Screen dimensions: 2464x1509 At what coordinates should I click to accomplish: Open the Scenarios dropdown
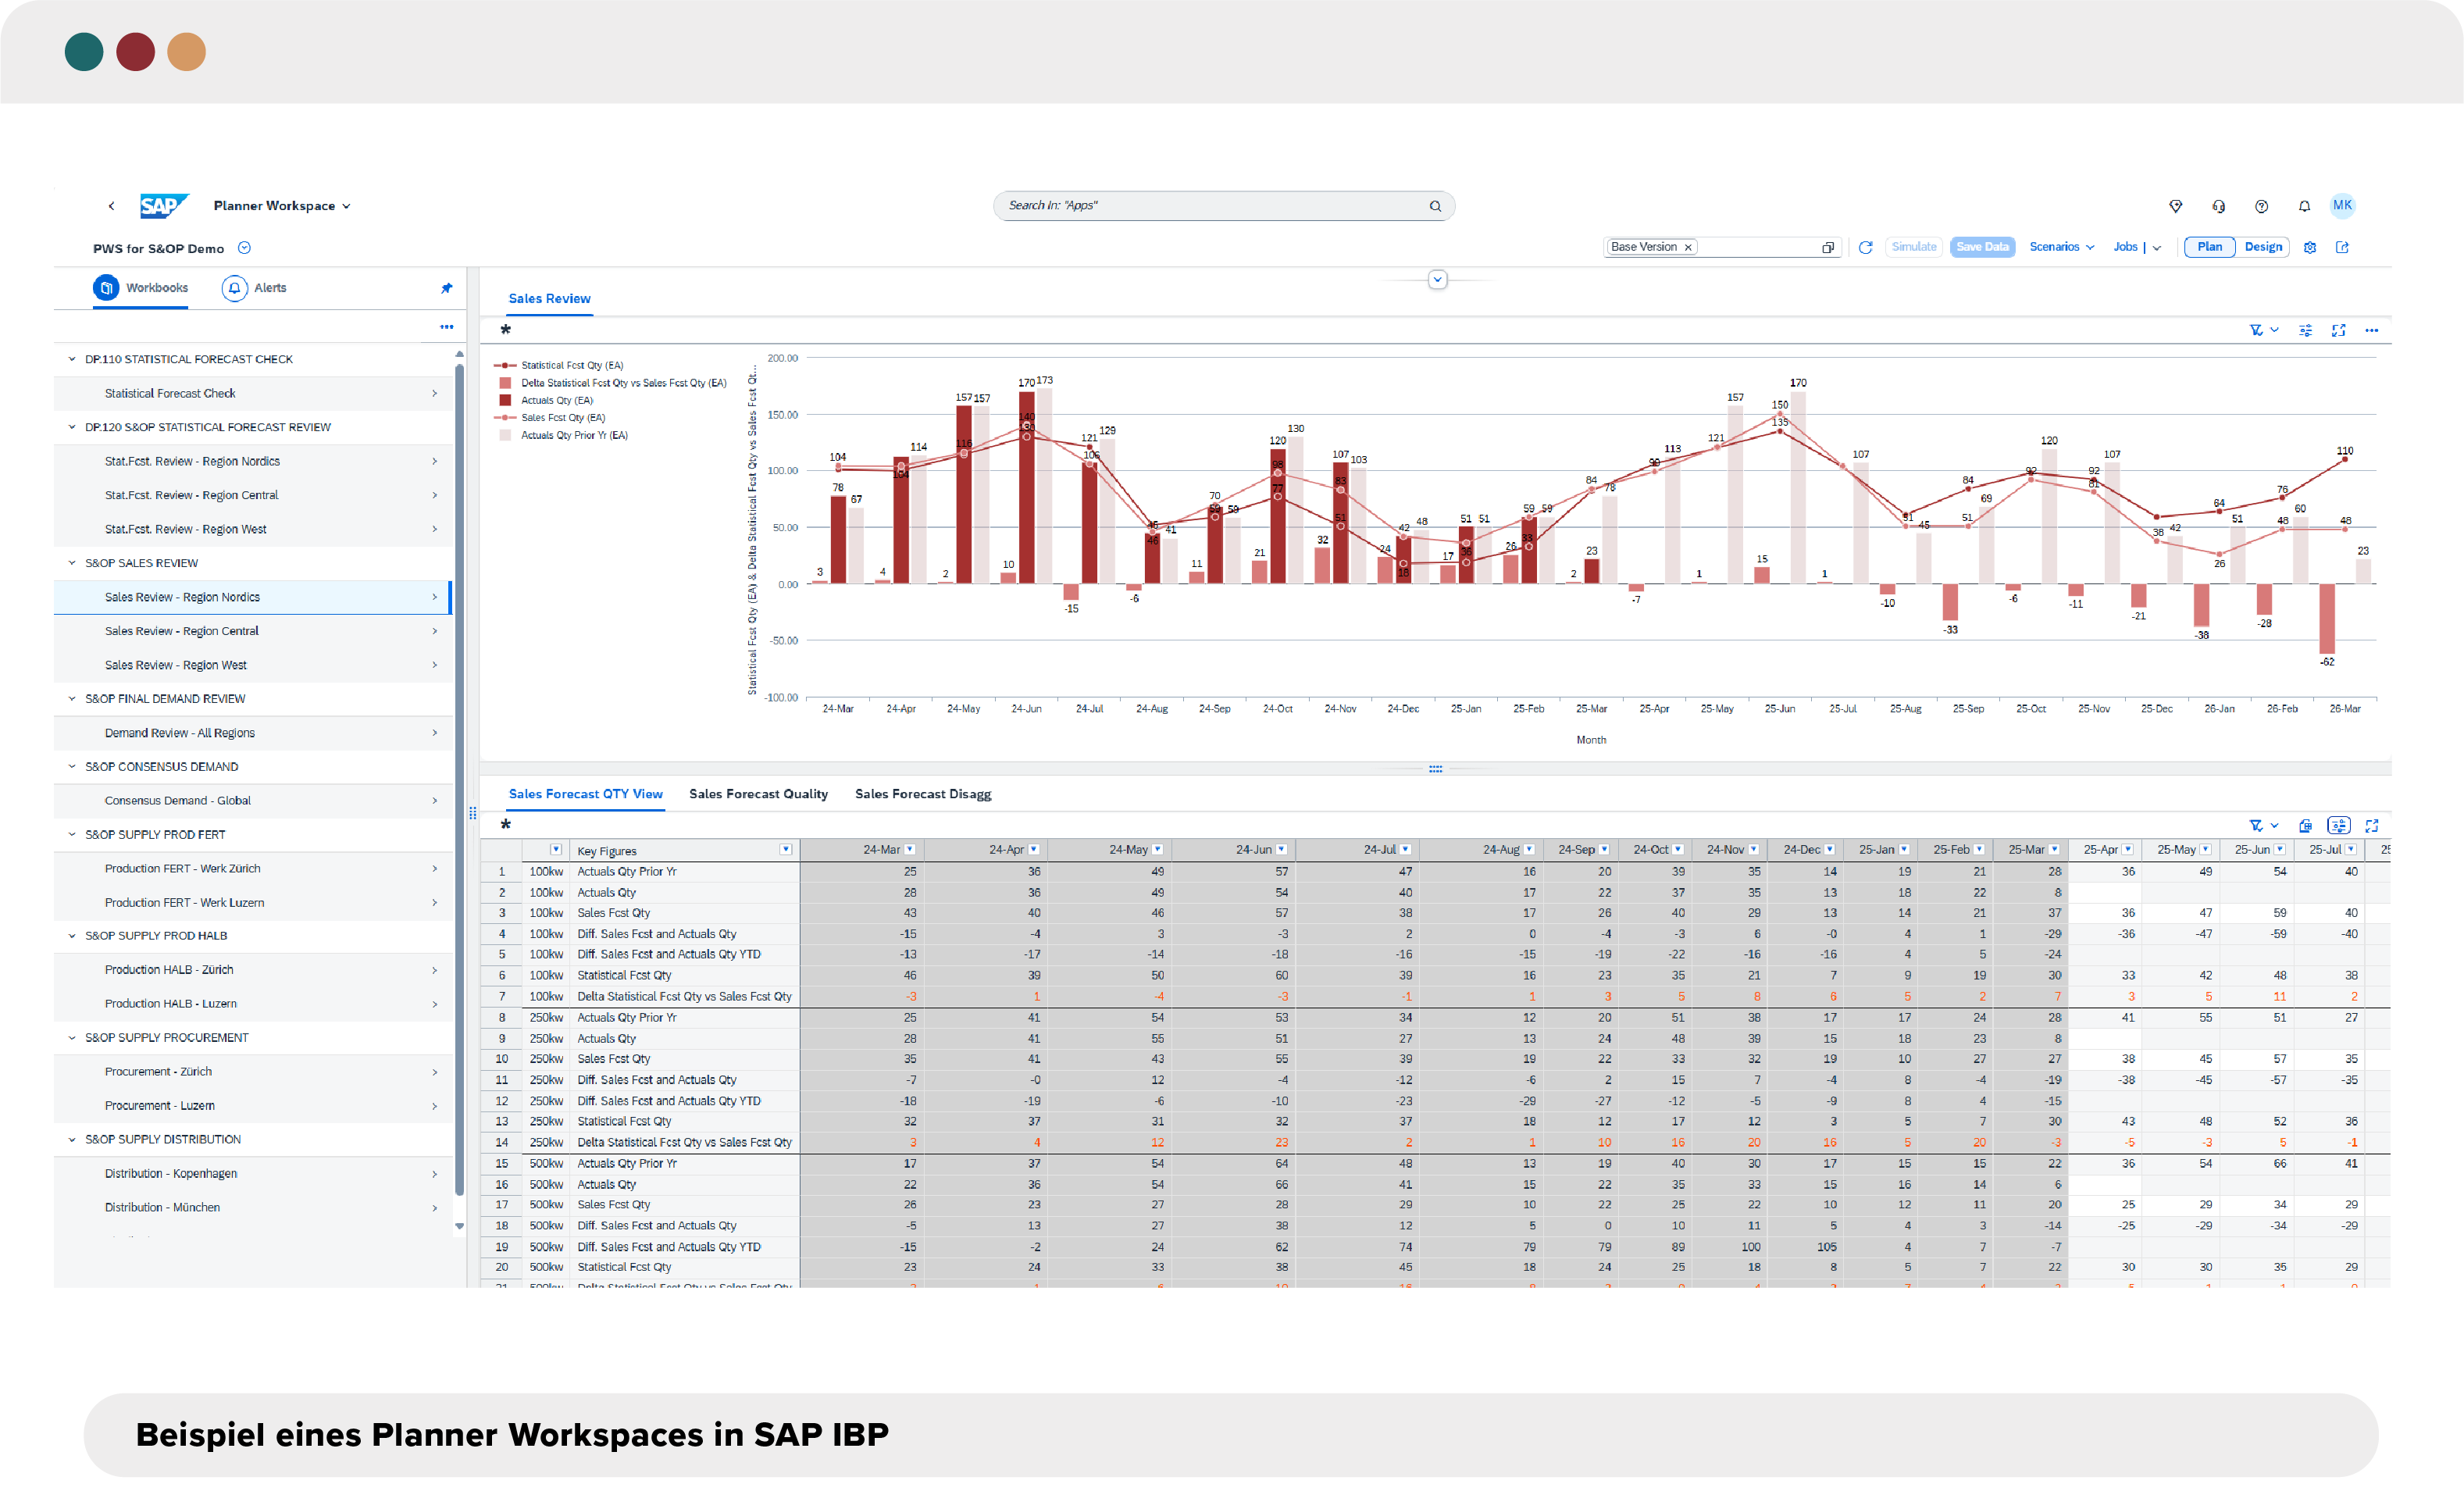(x=2061, y=247)
